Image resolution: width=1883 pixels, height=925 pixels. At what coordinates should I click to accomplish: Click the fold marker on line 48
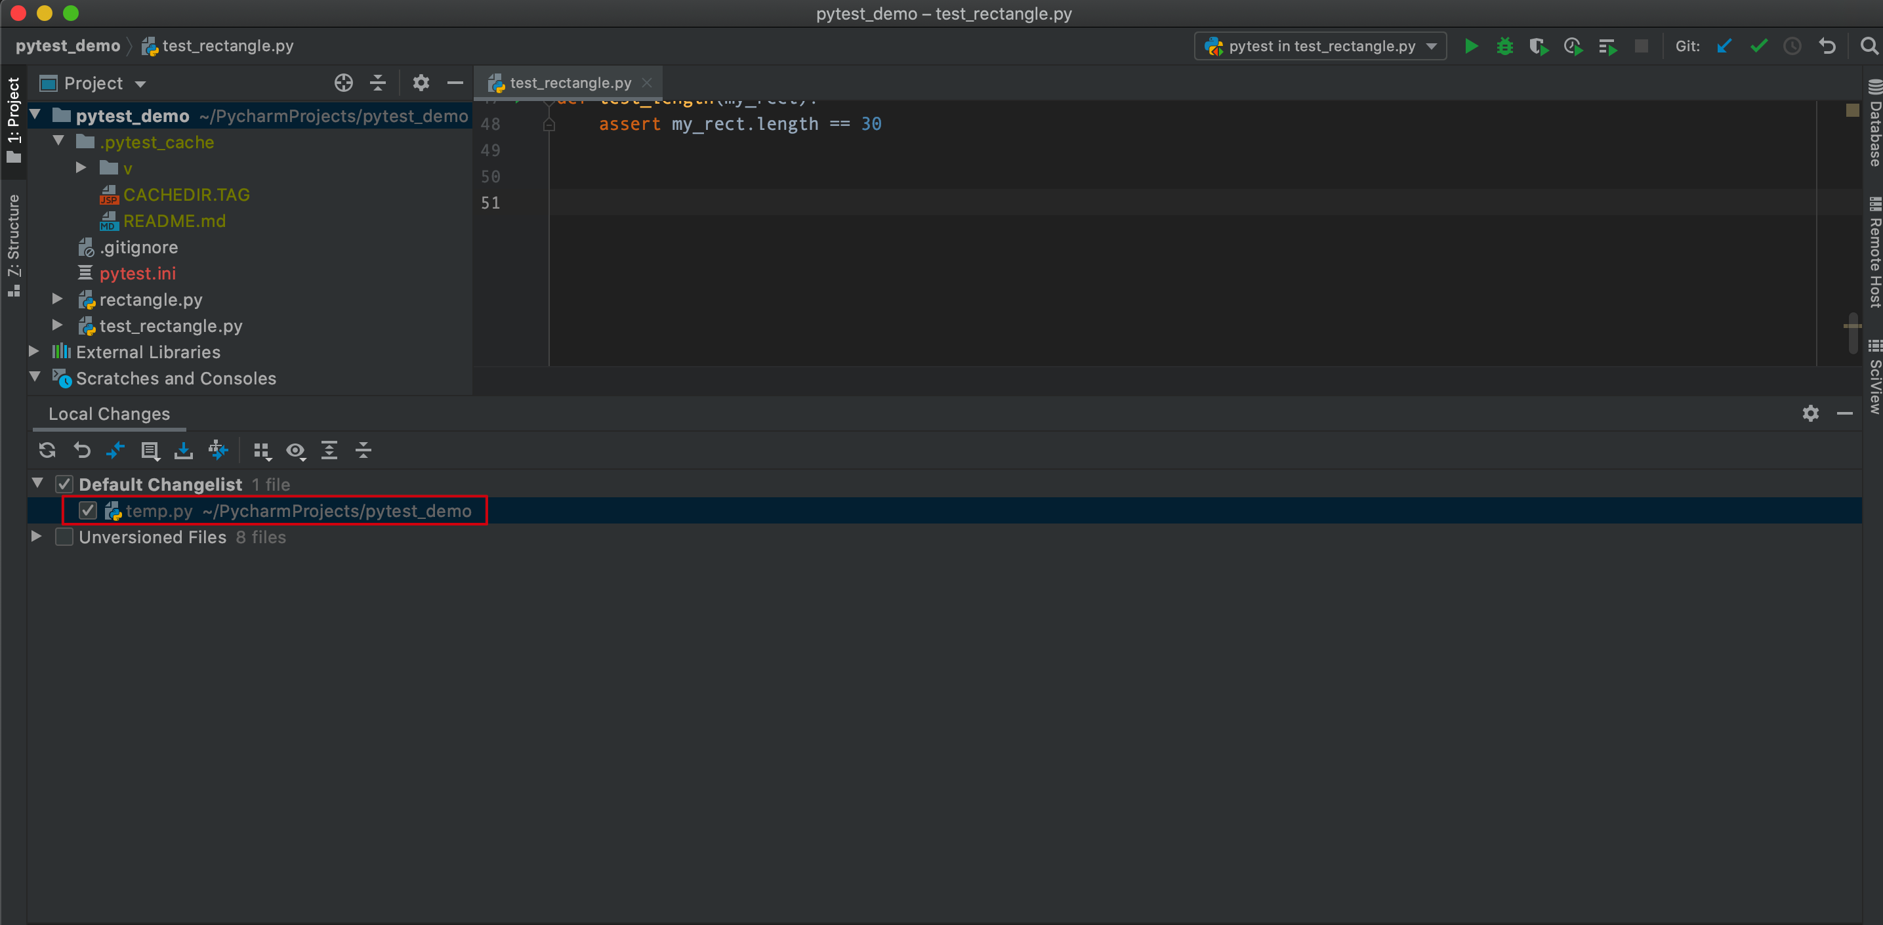tap(549, 125)
